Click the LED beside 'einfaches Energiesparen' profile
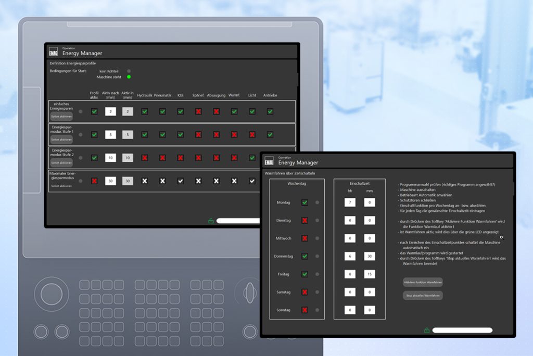Image resolution: width=533 pixels, height=356 pixels. (x=80, y=111)
